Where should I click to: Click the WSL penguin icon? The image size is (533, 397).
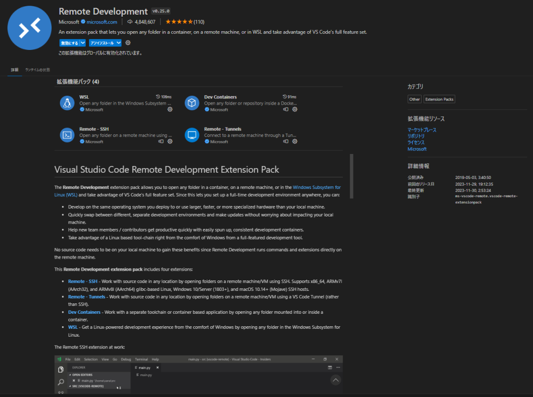pyautogui.click(x=67, y=103)
